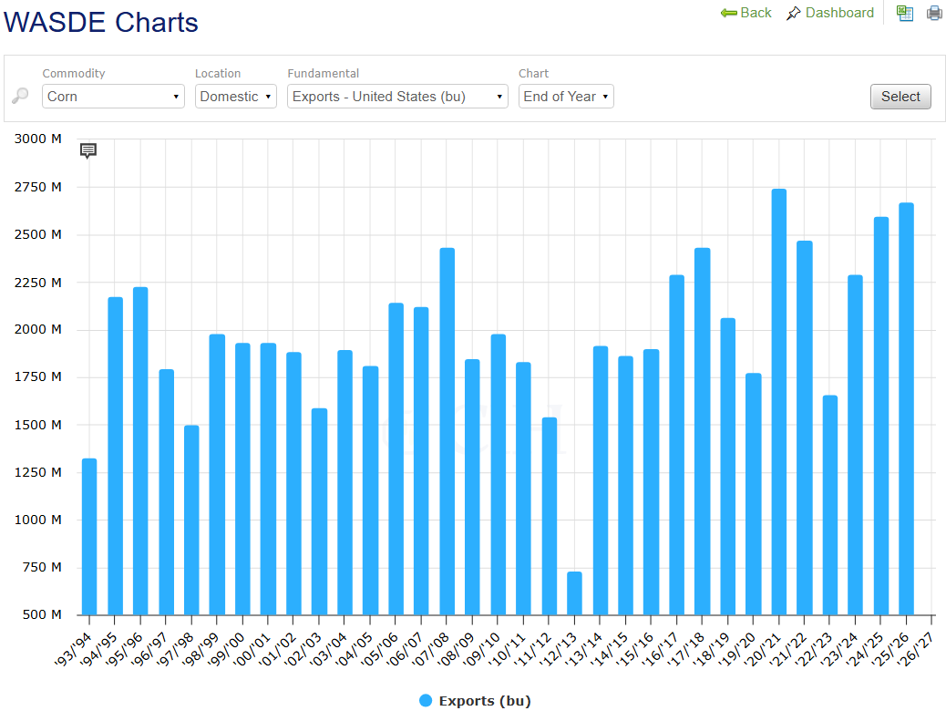Click the green Back arrow icon
The height and width of the screenshot is (711, 946).
tap(728, 13)
